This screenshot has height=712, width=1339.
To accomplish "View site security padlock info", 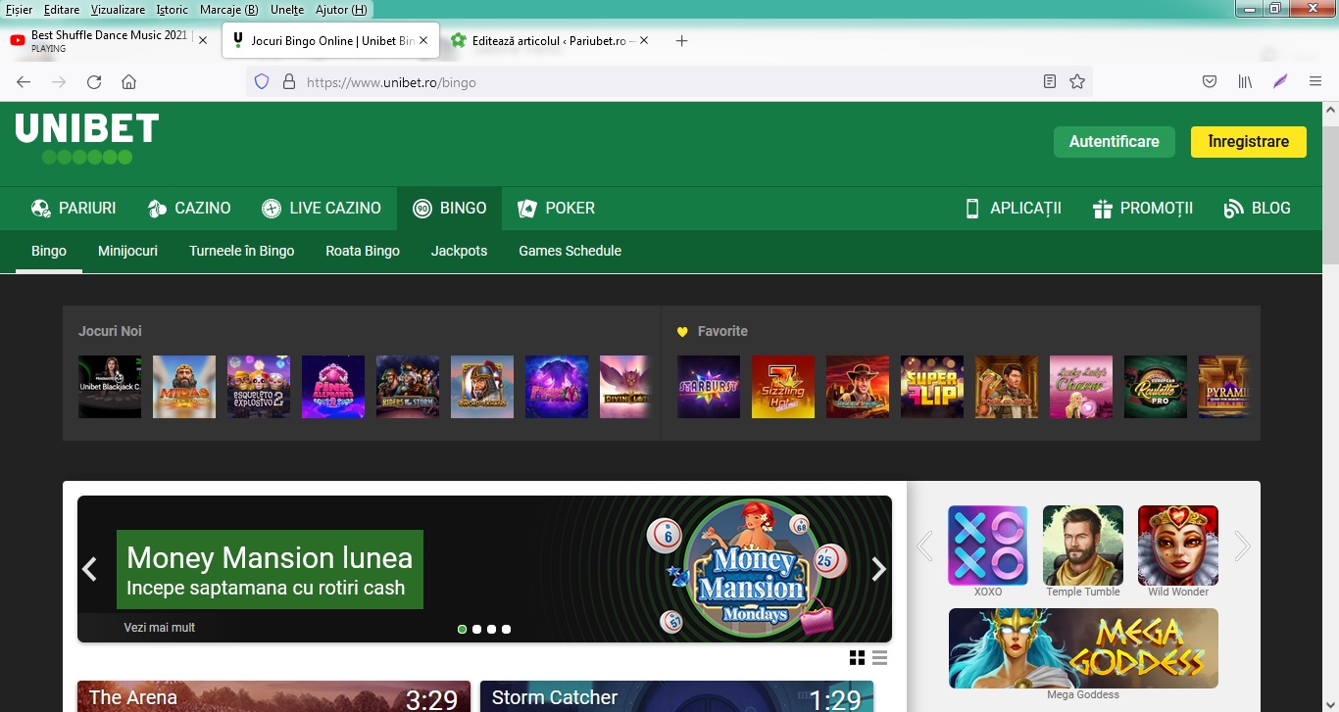I will point(289,82).
